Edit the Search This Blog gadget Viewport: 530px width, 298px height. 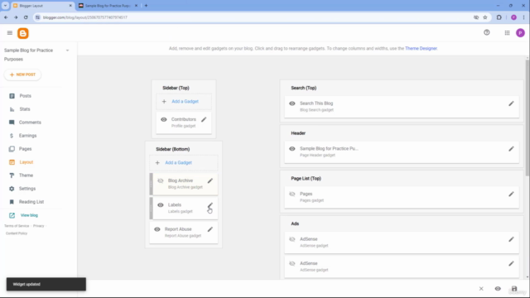(511, 103)
